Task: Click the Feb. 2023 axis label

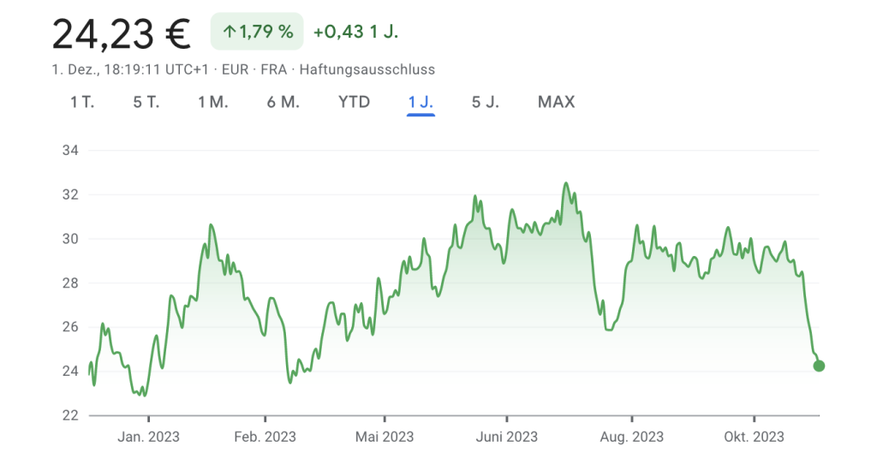Action: click(x=265, y=437)
